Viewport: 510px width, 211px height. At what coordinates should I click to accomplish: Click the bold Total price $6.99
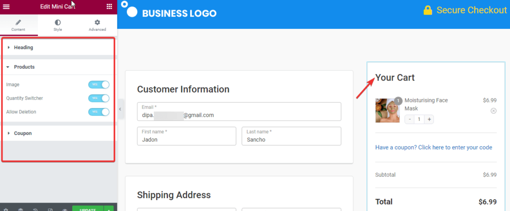click(488, 202)
